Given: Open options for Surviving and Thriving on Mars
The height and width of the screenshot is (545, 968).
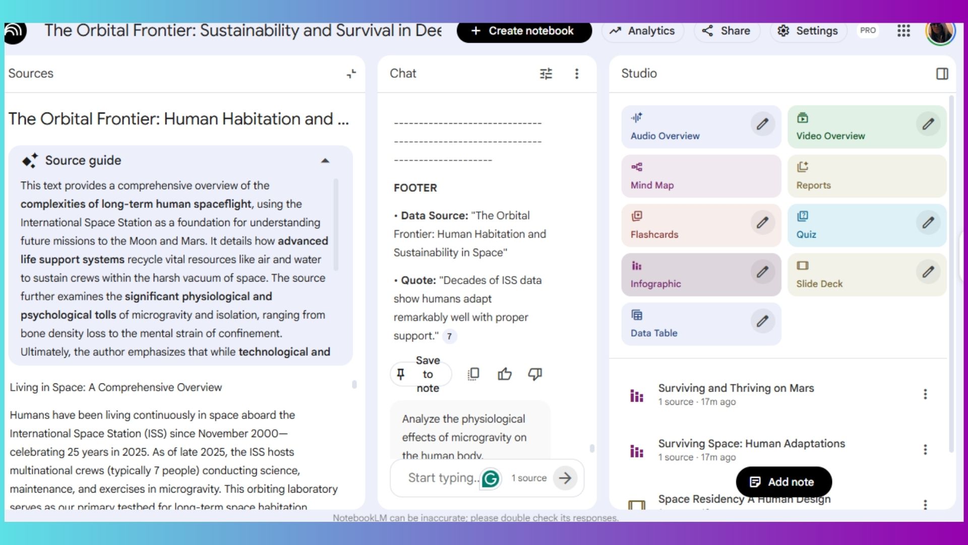Looking at the screenshot, I should (925, 394).
